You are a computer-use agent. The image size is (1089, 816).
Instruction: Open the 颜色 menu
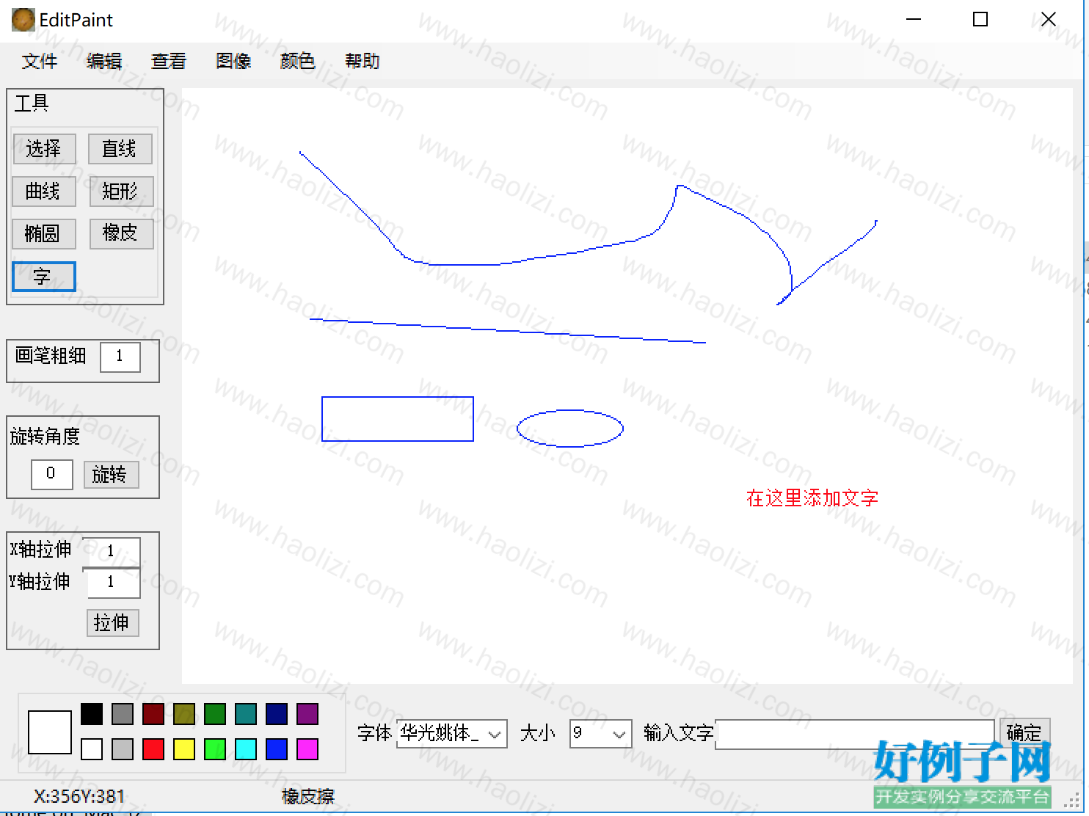coord(298,61)
